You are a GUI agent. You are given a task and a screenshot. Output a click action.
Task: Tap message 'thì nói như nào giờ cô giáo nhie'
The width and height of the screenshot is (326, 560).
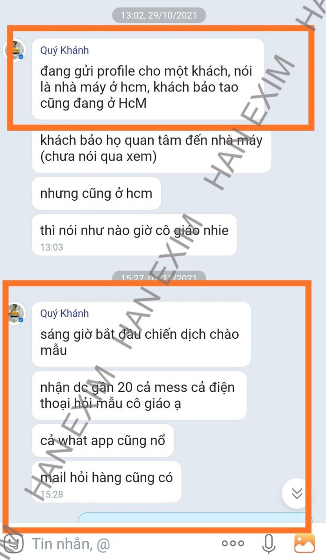pos(134,235)
